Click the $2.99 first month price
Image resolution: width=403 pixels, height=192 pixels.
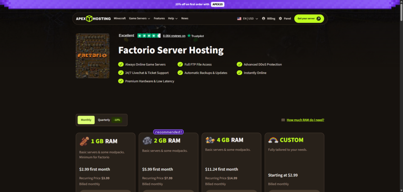94,169
